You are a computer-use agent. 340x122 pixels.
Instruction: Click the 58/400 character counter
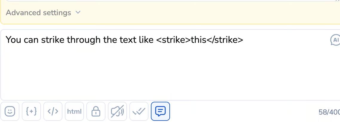tap(329, 112)
